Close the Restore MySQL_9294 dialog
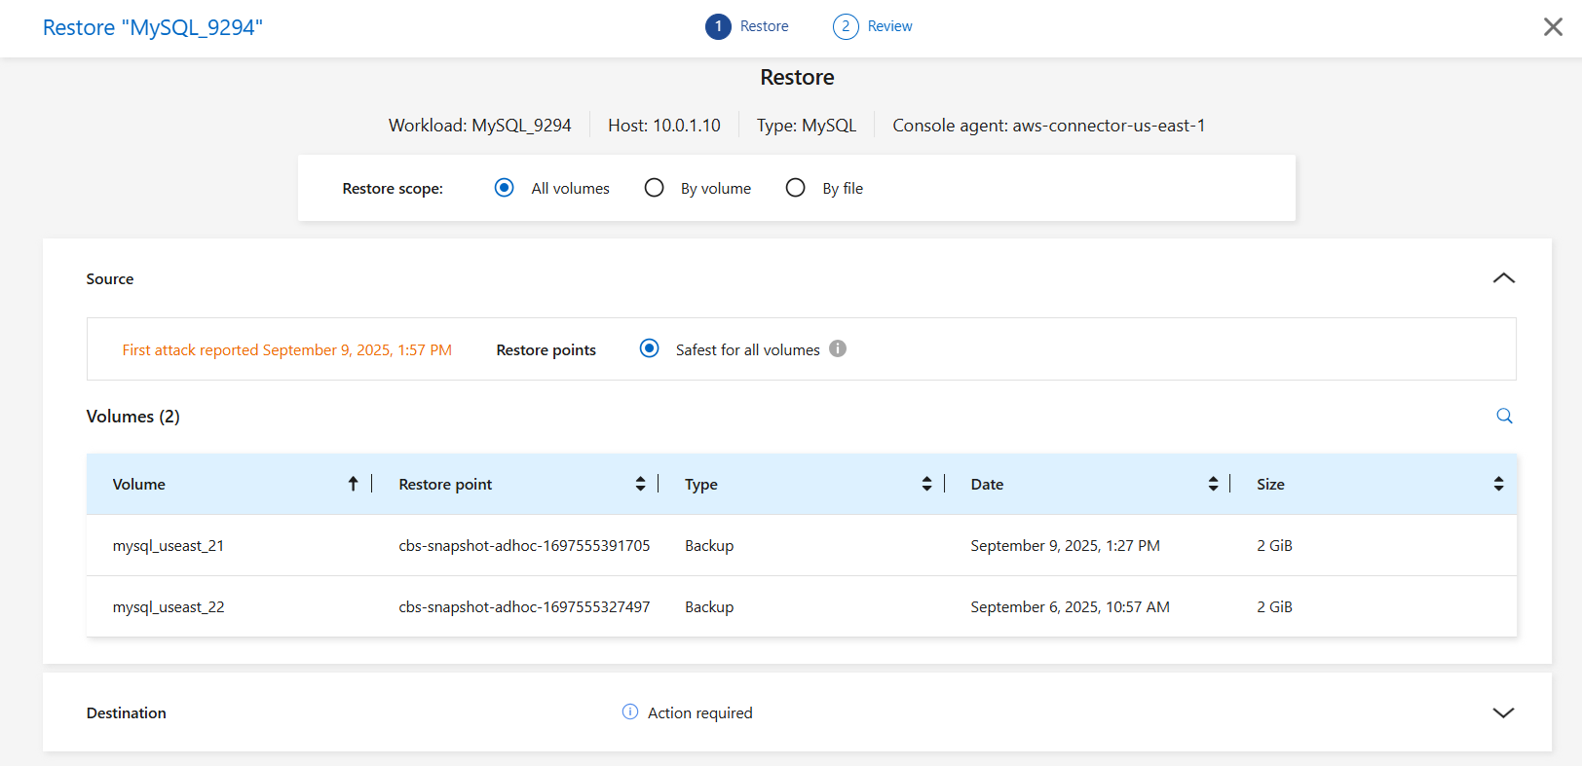Viewport: 1582px width, 766px height. coord(1553,27)
